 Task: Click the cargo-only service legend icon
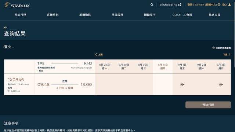[214, 48]
